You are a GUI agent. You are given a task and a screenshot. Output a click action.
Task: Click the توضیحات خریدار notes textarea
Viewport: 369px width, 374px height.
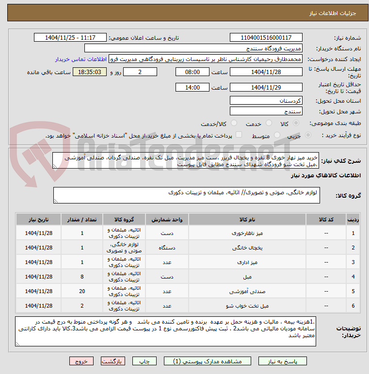[x=165, y=331]
